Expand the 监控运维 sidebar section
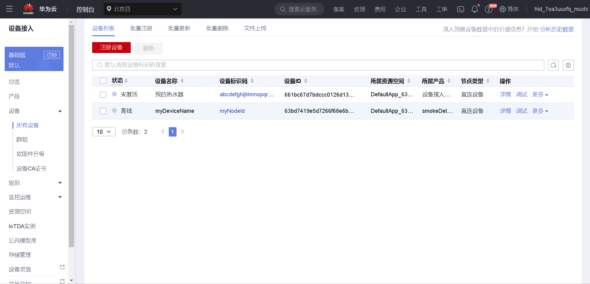The height and width of the screenshot is (284, 590). [60, 197]
